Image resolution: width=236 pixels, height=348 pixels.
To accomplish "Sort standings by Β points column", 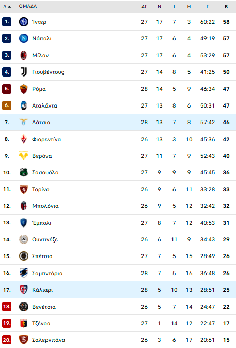I will click(226, 7).
